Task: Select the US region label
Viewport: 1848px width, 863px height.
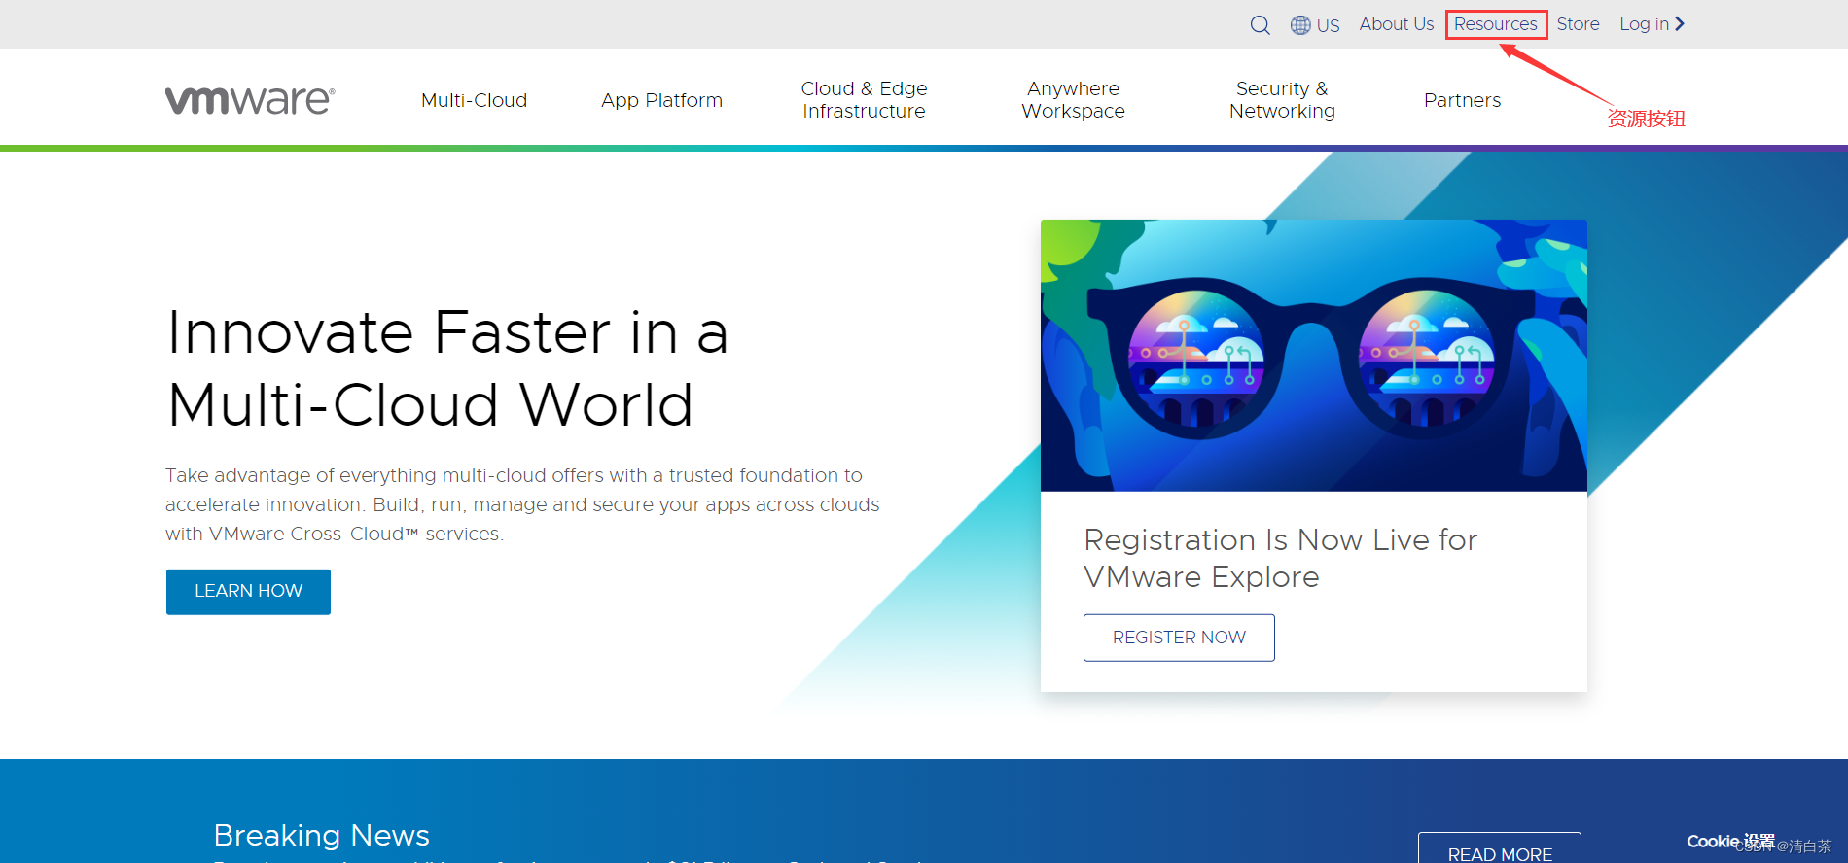Action: tap(1329, 26)
